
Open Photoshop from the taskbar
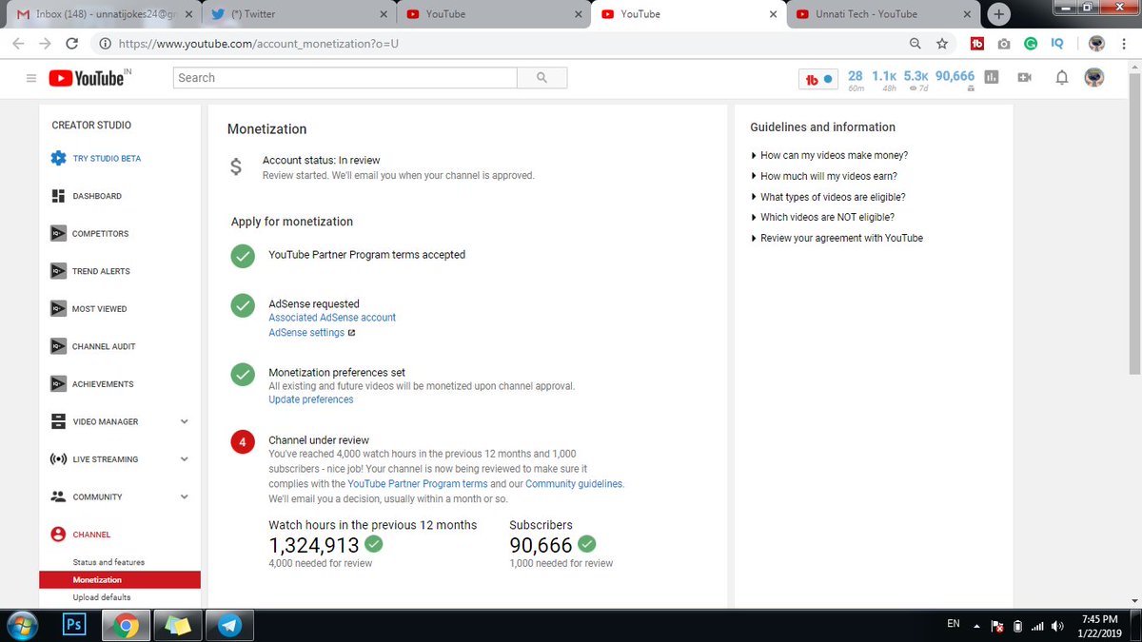coord(73,626)
